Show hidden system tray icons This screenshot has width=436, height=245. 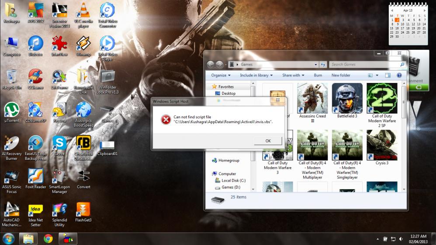[x=377, y=239]
